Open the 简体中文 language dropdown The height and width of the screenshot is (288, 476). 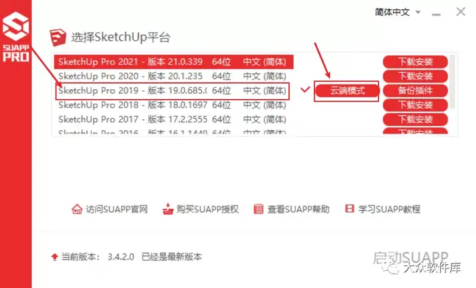(397, 12)
